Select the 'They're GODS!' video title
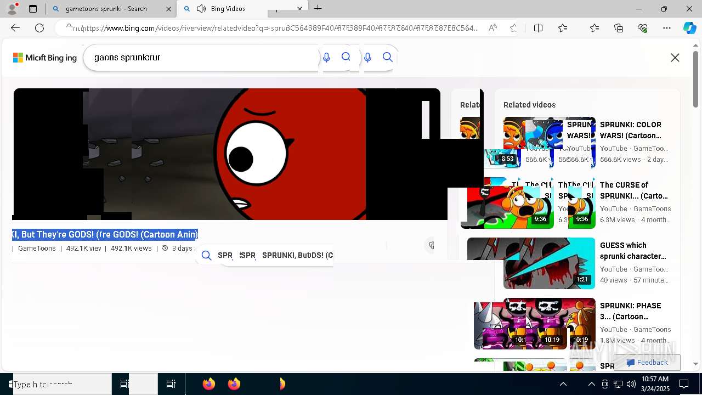The height and width of the screenshot is (395, 702). 105,234
